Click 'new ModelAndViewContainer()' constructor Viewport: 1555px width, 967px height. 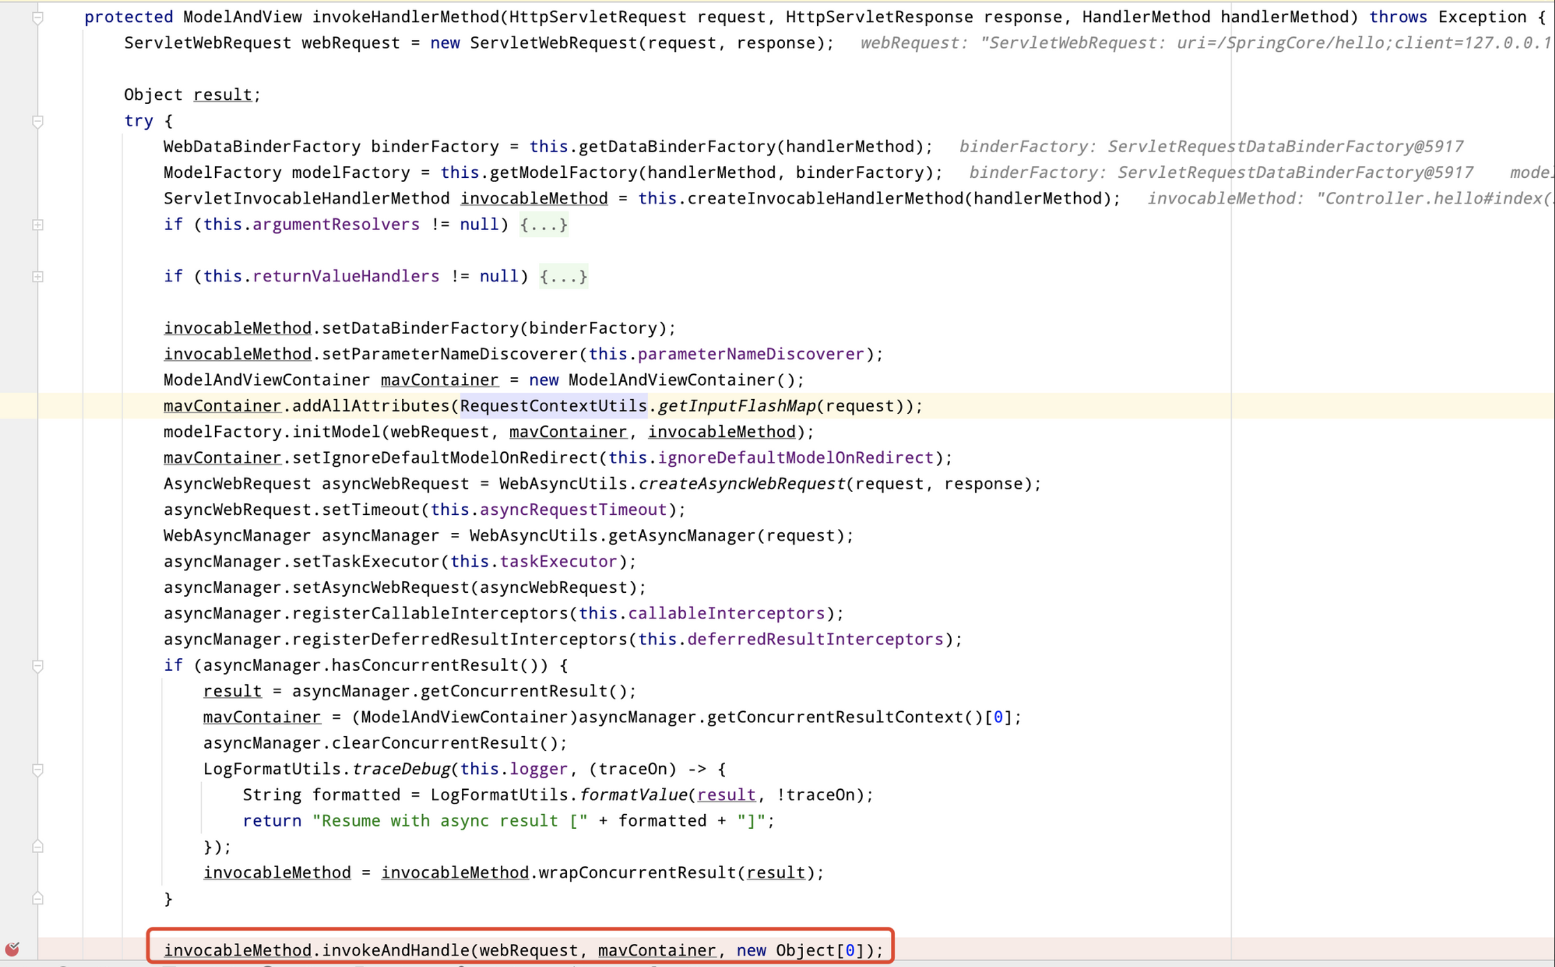coord(662,380)
